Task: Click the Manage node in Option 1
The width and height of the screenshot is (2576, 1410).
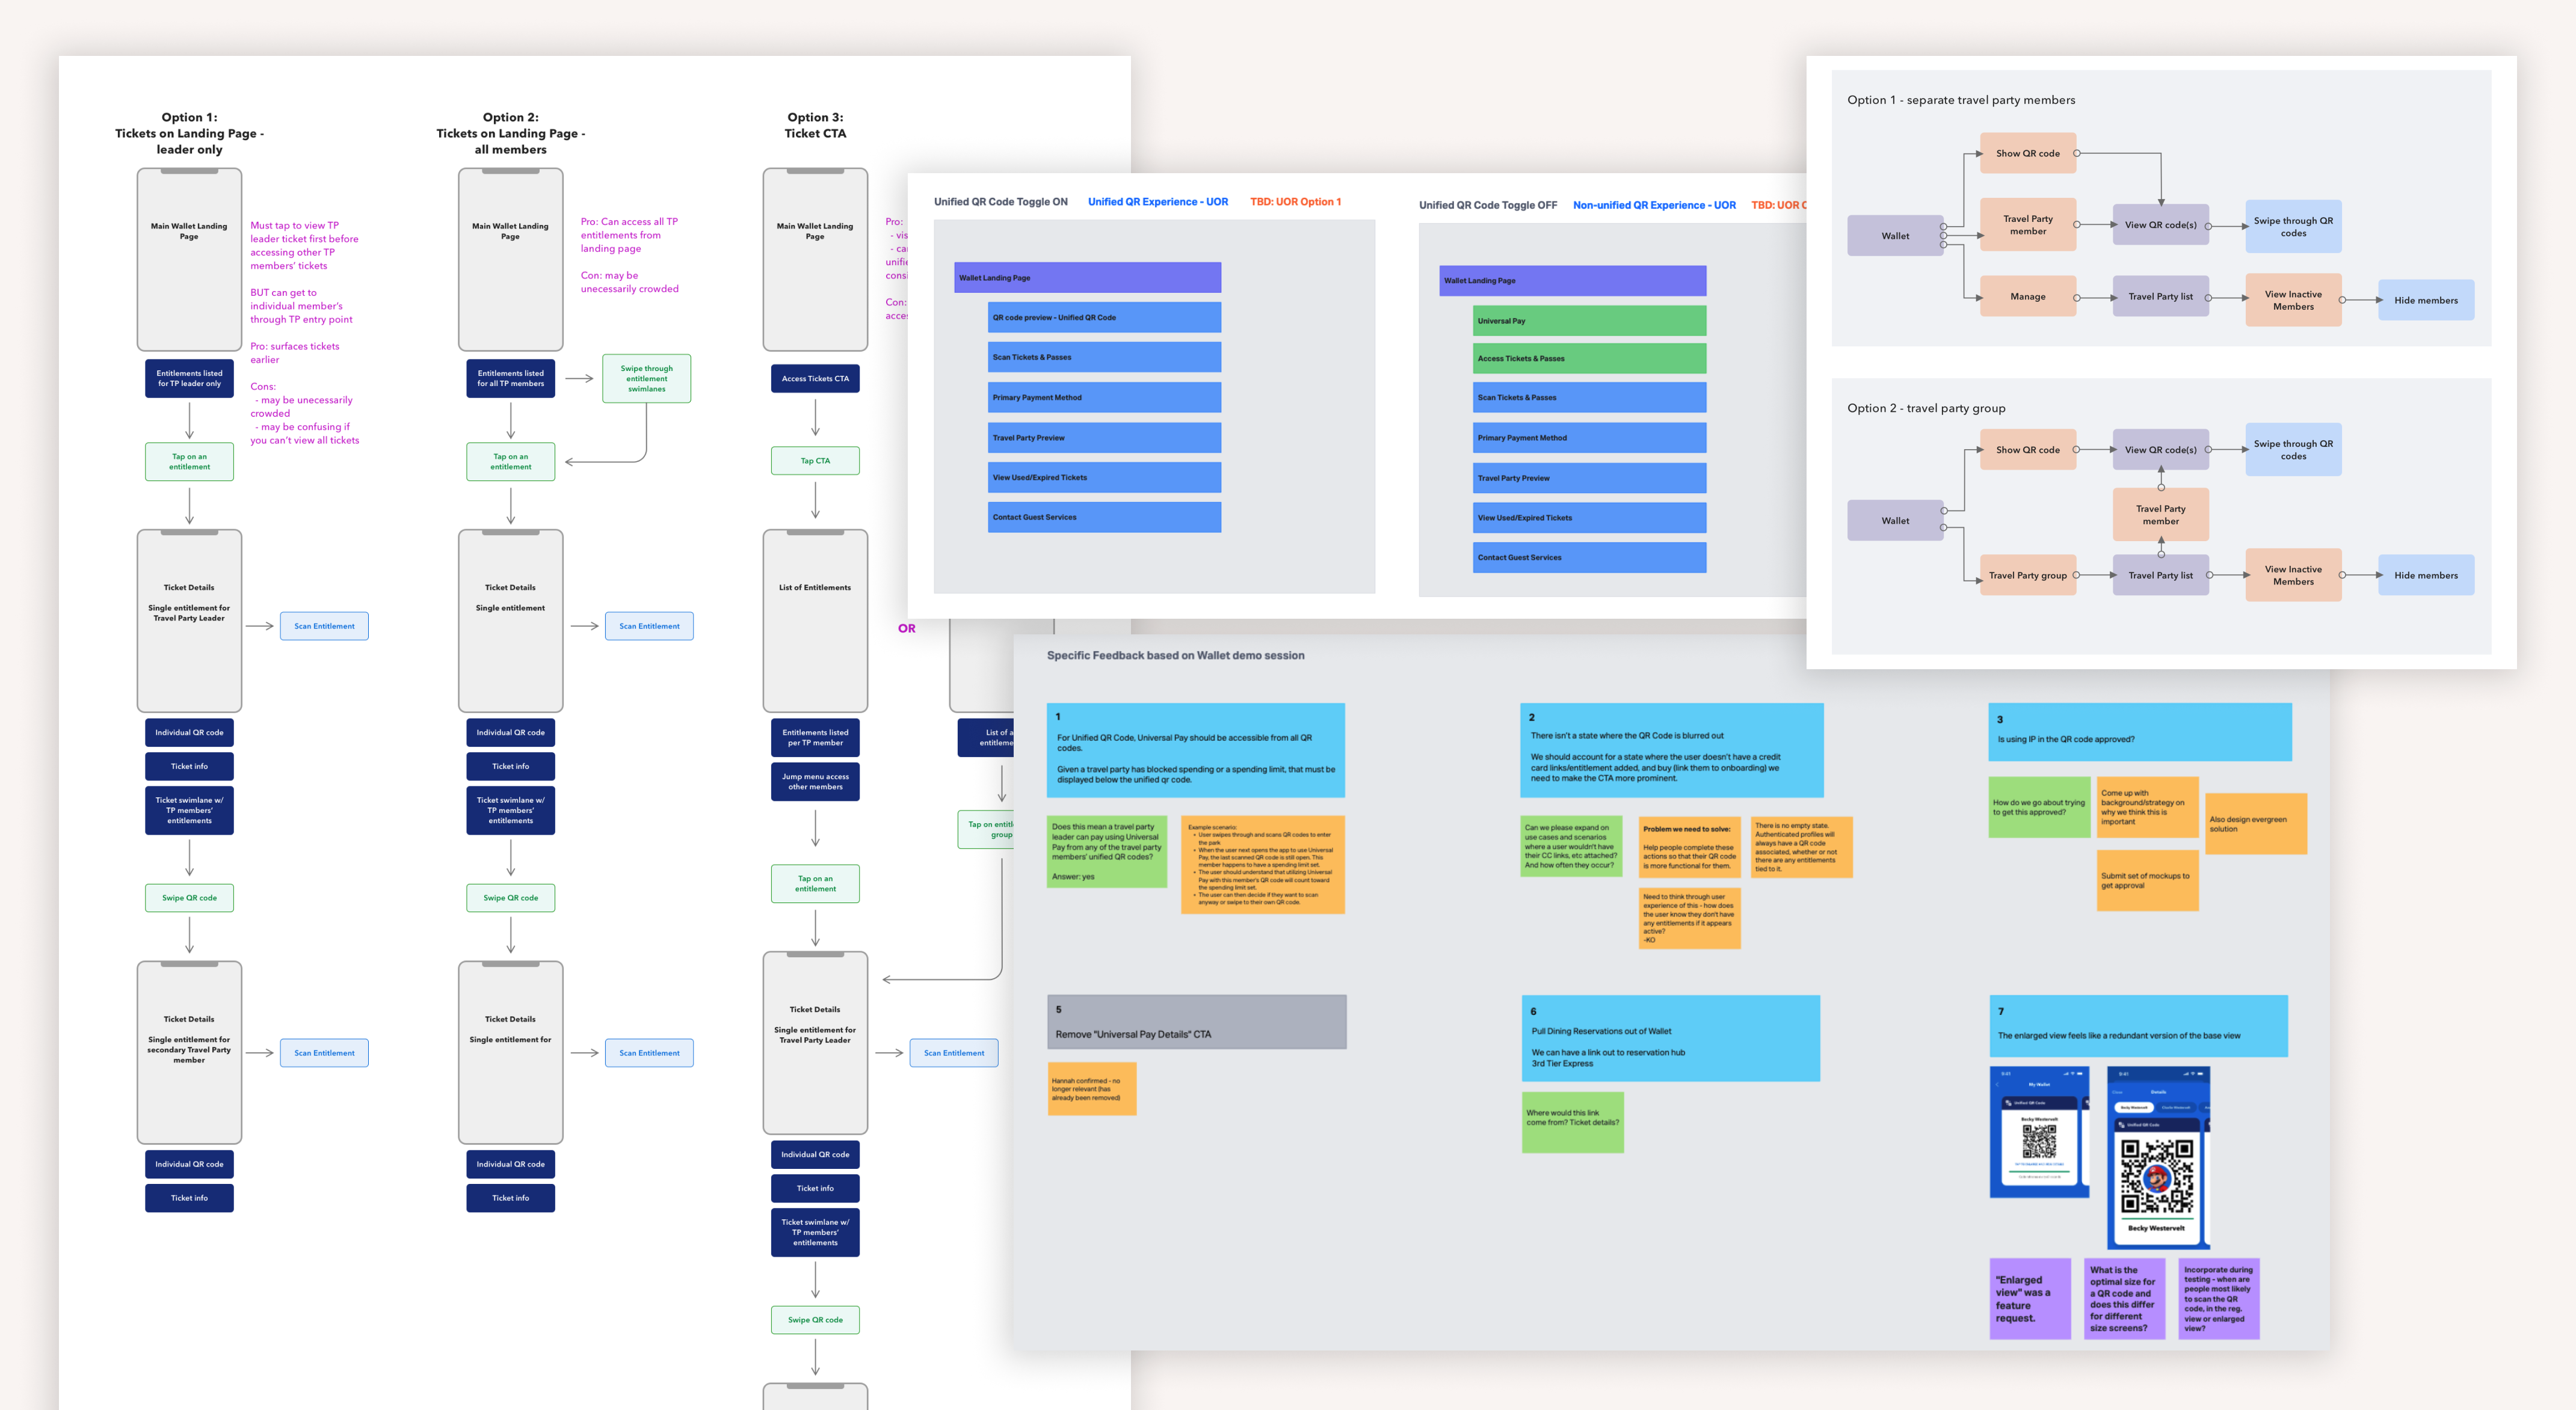Action: [x=2027, y=297]
